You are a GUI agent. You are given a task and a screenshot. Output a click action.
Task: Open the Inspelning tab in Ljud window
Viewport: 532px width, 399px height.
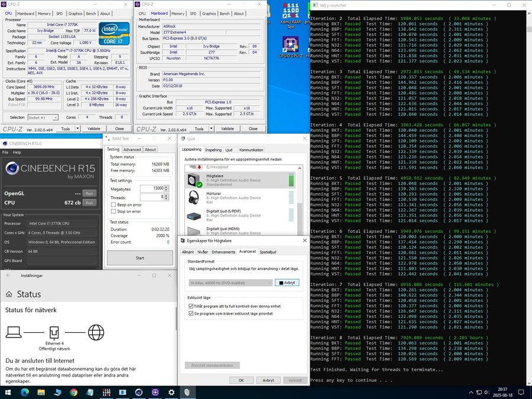[x=213, y=150]
